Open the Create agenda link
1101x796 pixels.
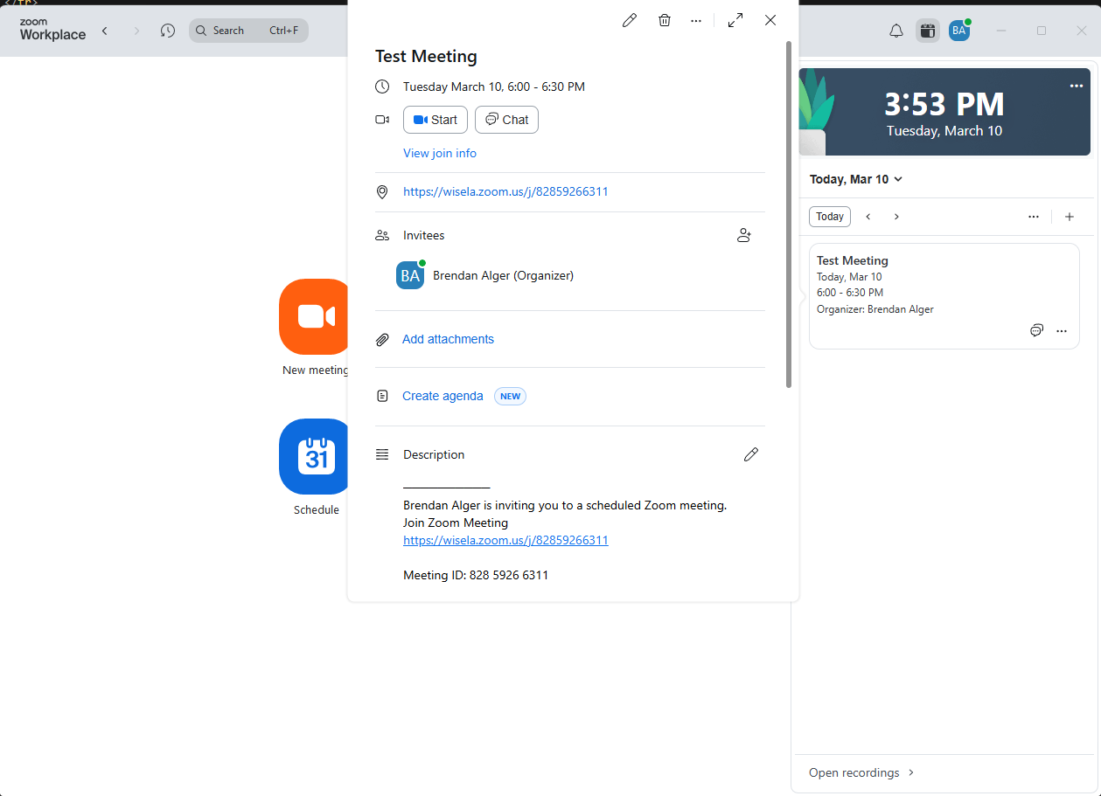pyautogui.click(x=442, y=395)
